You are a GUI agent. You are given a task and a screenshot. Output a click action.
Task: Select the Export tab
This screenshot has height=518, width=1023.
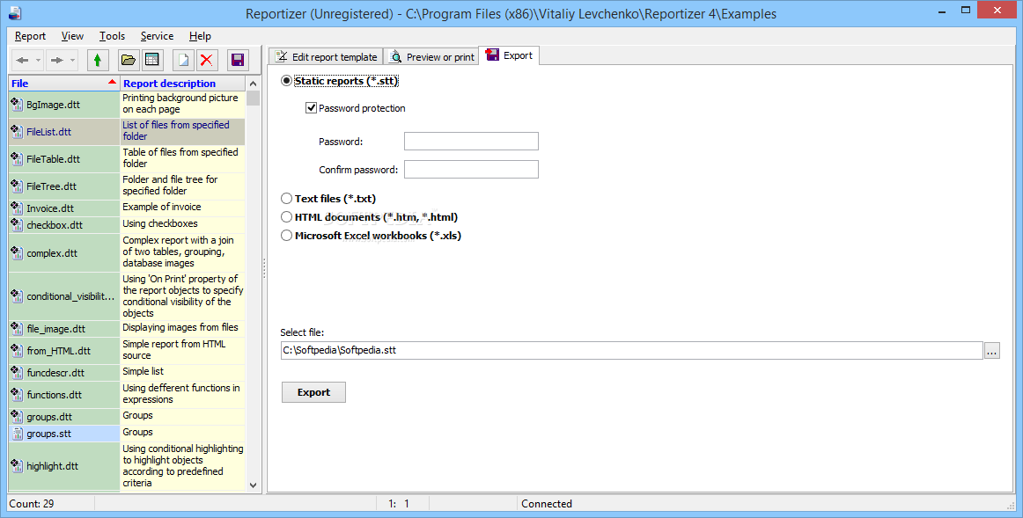[x=510, y=55]
